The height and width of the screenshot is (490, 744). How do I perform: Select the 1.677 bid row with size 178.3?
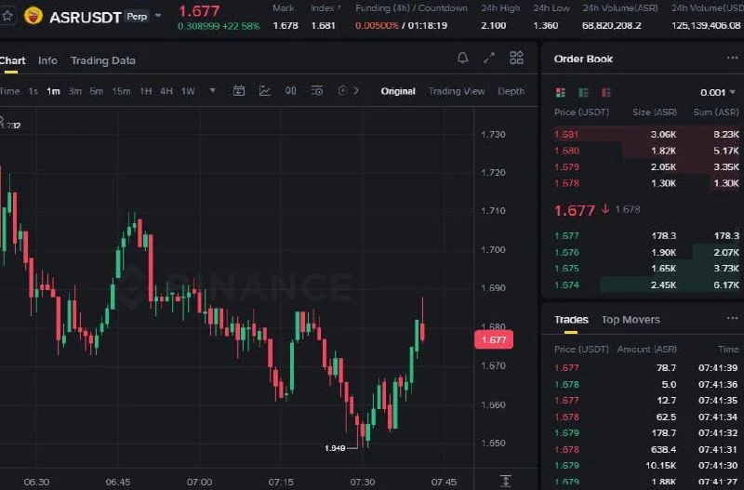pos(646,236)
